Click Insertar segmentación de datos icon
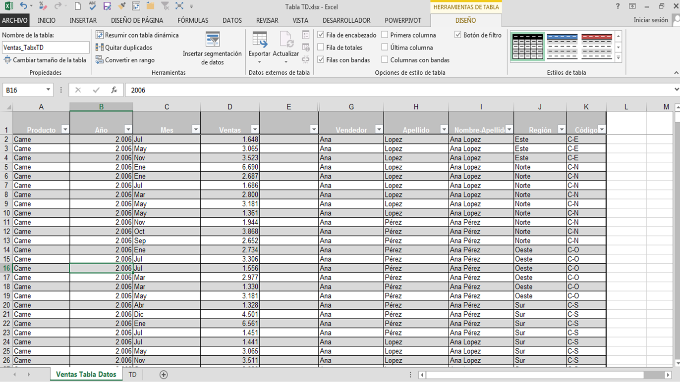 tap(212, 40)
